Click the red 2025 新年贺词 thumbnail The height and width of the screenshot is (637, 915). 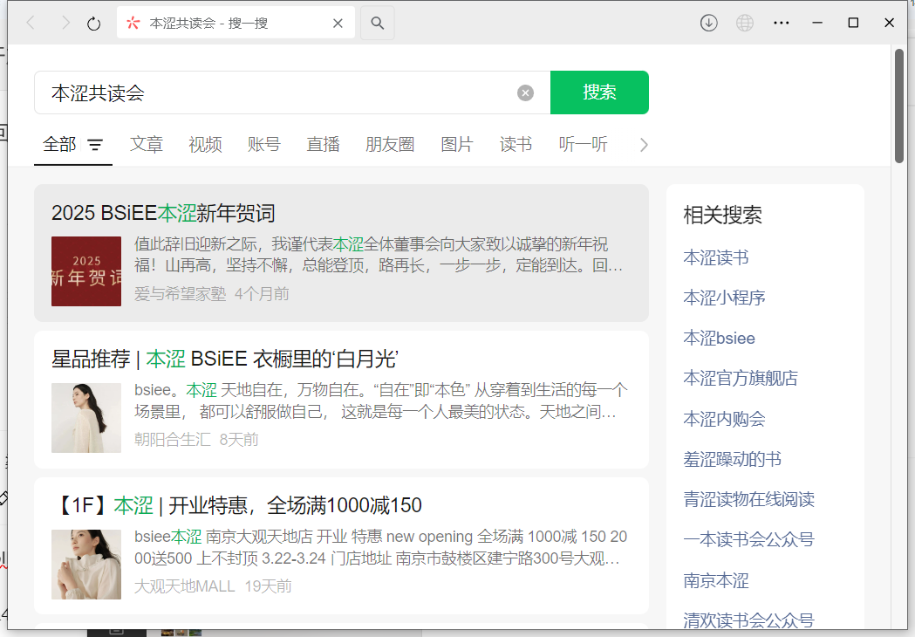pos(86,271)
